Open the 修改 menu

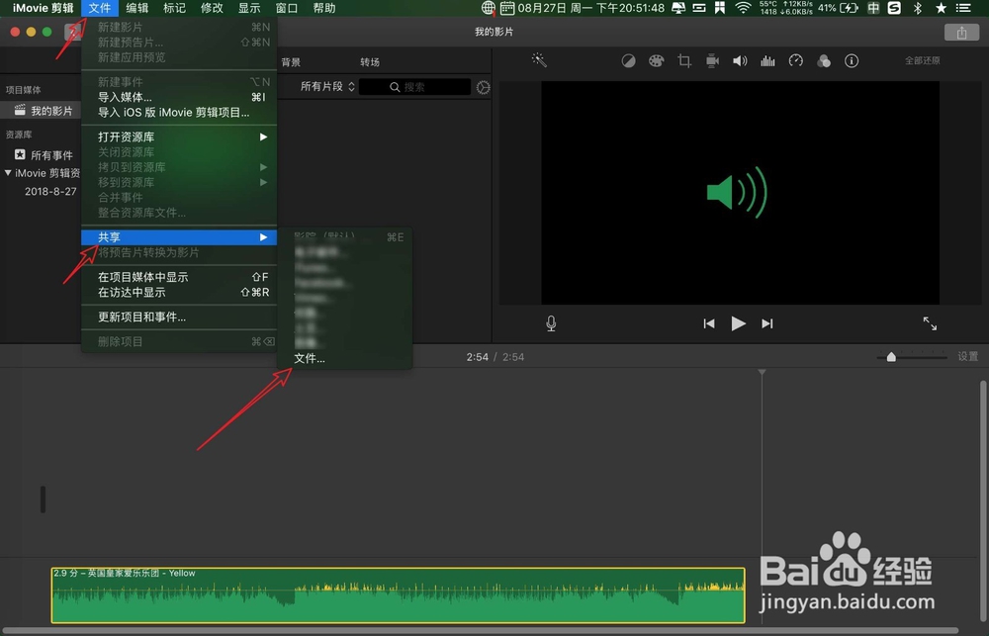tap(212, 8)
